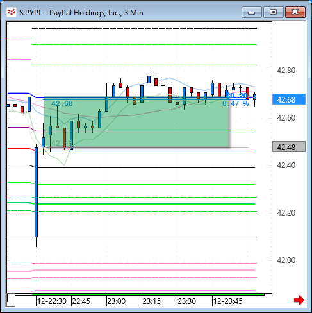The height and width of the screenshot is (313, 312).
Task: Click the 42.00 price scale label
Action: 286,260
